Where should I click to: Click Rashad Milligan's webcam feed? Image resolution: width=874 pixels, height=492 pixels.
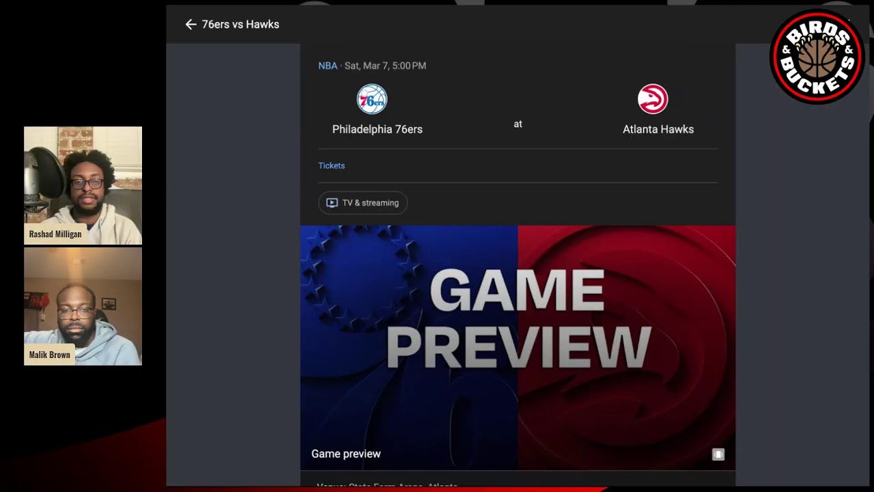(x=83, y=185)
